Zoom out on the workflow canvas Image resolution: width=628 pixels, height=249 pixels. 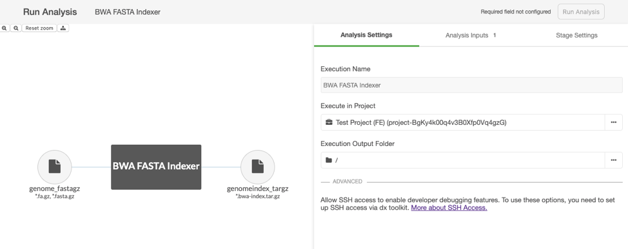pos(15,28)
